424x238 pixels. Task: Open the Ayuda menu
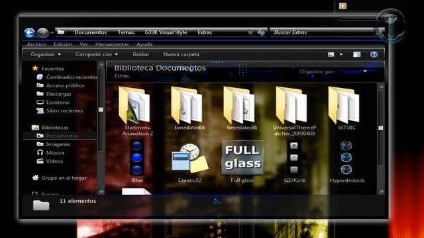144,44
